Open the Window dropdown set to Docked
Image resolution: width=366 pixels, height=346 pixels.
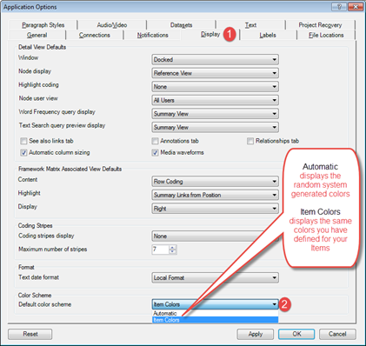[215, 59]
